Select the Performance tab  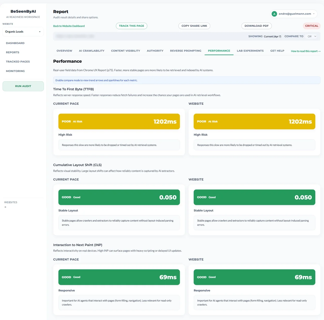219,51
